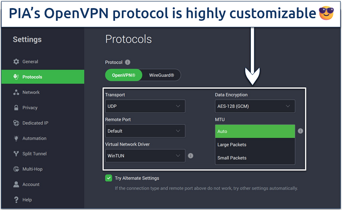Click the Network nodes icon

click(x=16, y=92)
